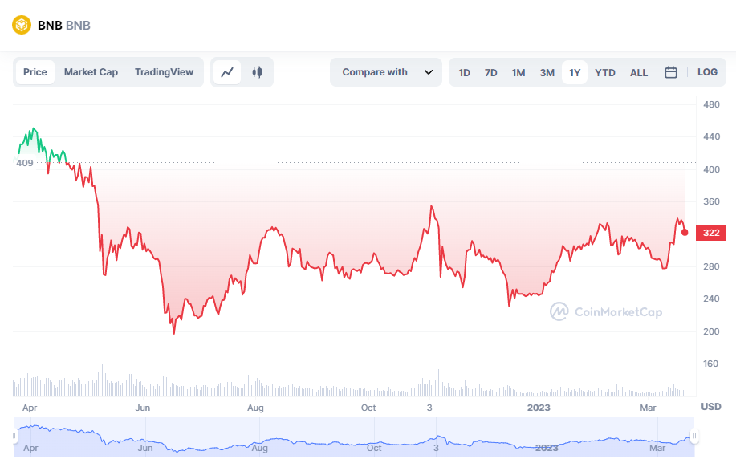
Task: Set range to 1D
Action: (x=464, y=73)
